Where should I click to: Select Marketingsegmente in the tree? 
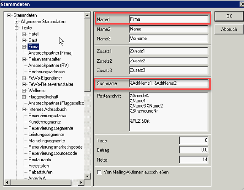(x=46, y=141)
